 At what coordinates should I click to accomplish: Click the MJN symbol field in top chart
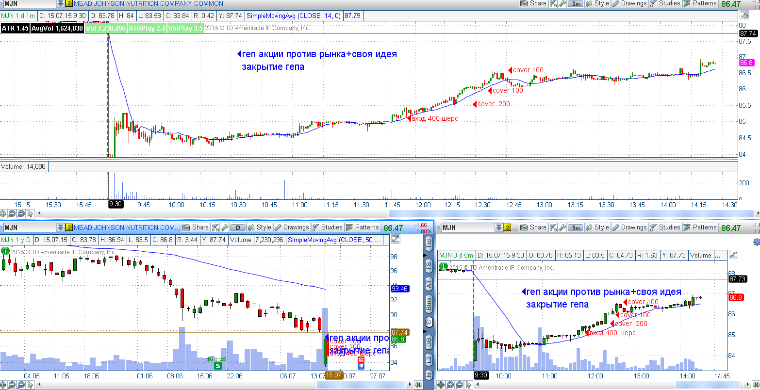click(x=29, y=3)
